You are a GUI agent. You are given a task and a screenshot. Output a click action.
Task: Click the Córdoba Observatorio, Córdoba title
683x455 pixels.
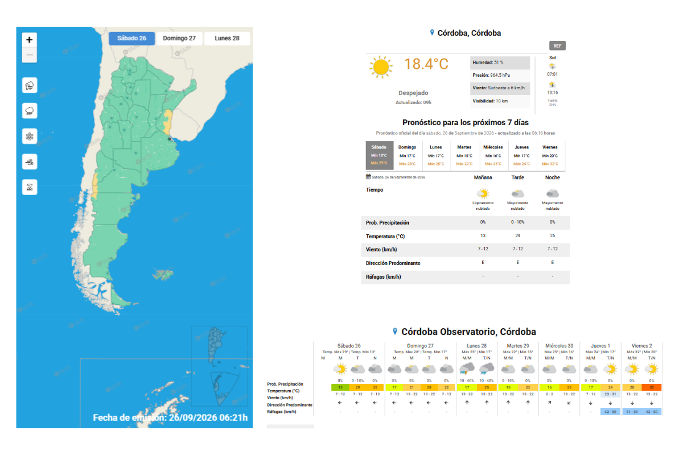click(468, 332)
